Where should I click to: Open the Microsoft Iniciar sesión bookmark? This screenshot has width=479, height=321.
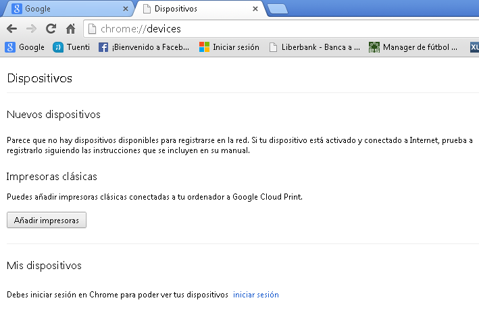229,47
